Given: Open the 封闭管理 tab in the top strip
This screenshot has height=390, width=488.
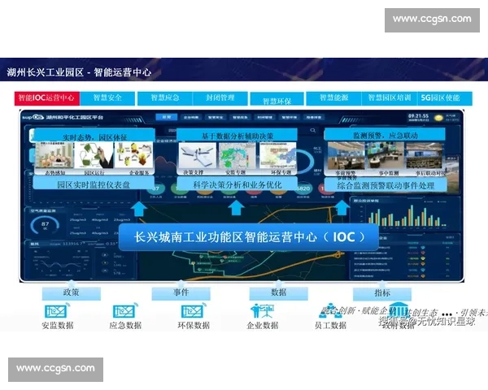Looking at the screenshot, I should [x=220, y=98].
